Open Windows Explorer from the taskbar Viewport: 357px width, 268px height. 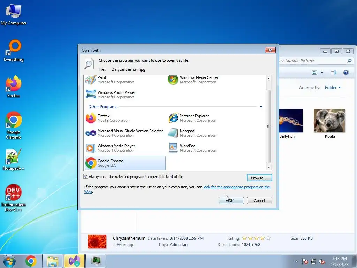tap(52, 261)
